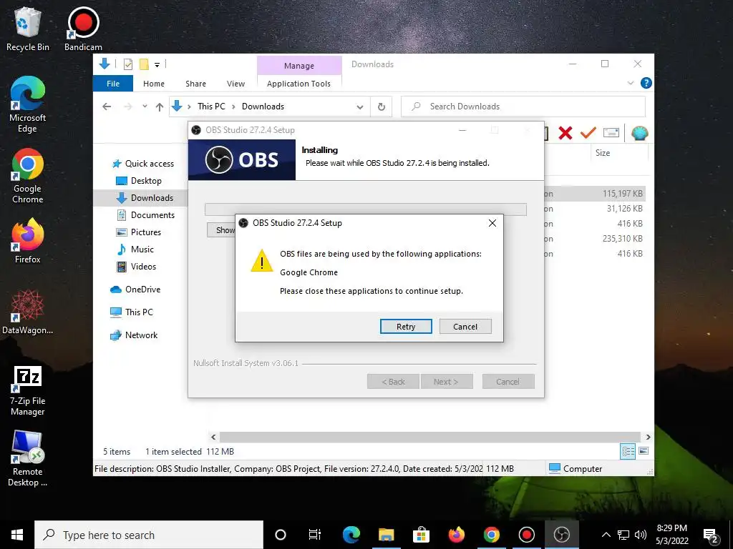Screen dimensions: 733x549
Task: Show hidden system tray icons
Action: pos(606,535)
